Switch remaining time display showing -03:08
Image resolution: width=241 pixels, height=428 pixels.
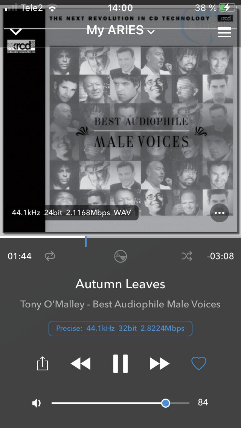(x=220, y=256)
